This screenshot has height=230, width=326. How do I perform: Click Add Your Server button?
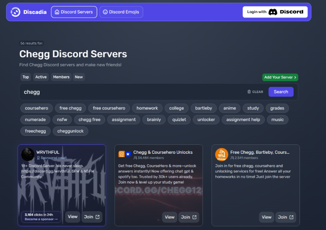pyautogui.click(x=280, y=77)
